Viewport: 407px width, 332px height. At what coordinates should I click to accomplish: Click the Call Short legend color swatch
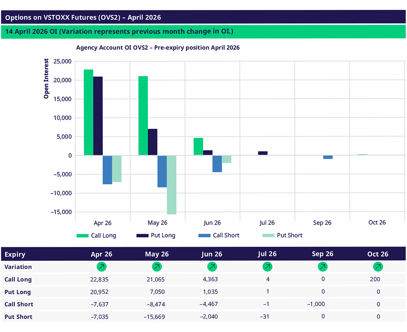tap(204, 235)
